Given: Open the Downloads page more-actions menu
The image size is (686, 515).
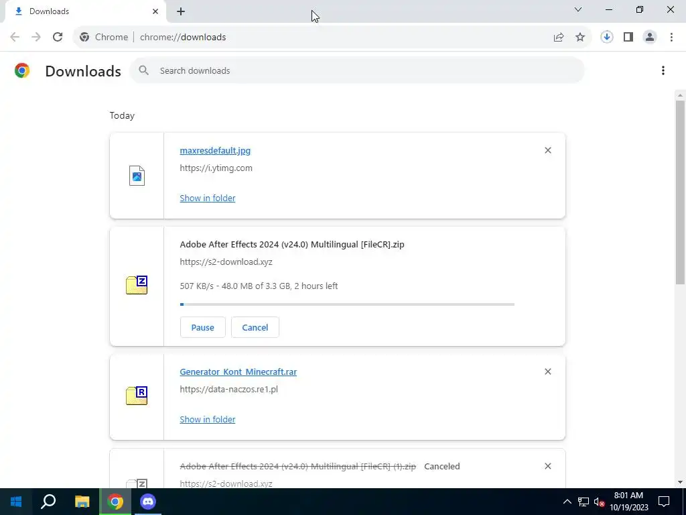Looking at the screenshot, I should point(663,70).
